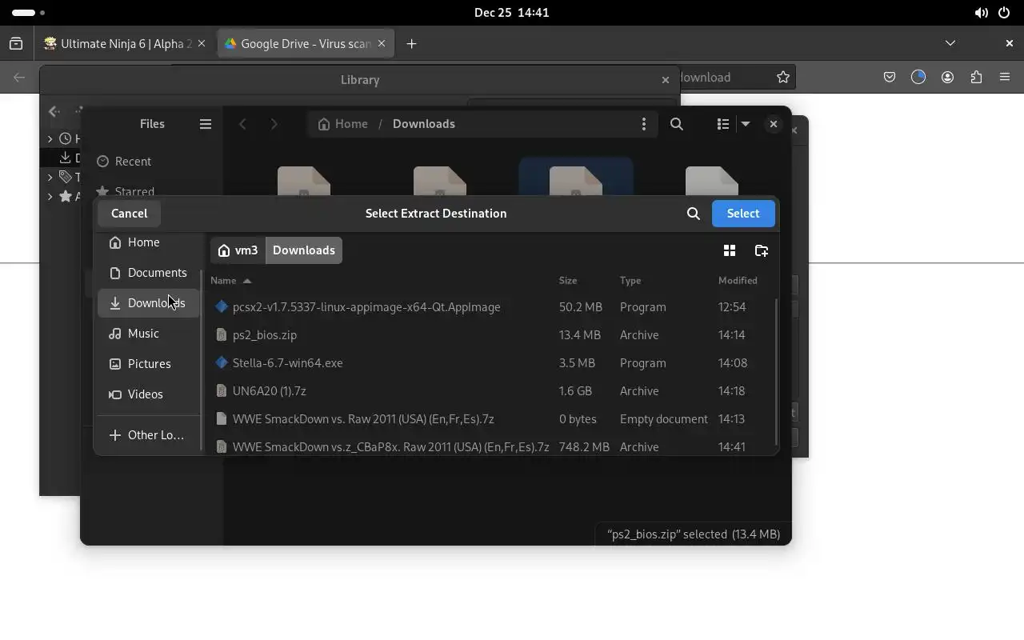Click the Files window search icon
The height and width of the screenshot is (640, 1024).
click(677, 124)
